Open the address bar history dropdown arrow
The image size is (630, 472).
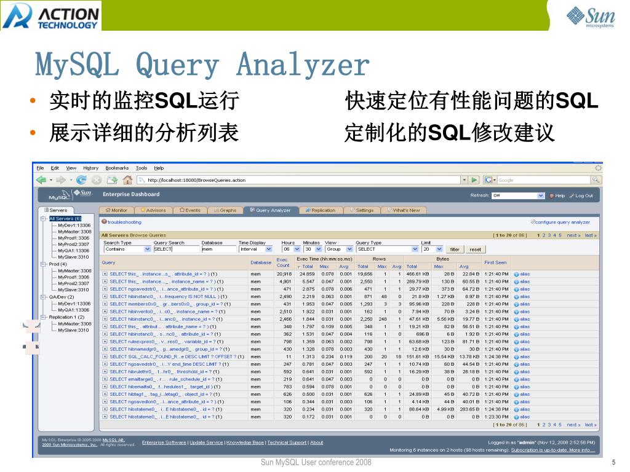click(465, 180)
